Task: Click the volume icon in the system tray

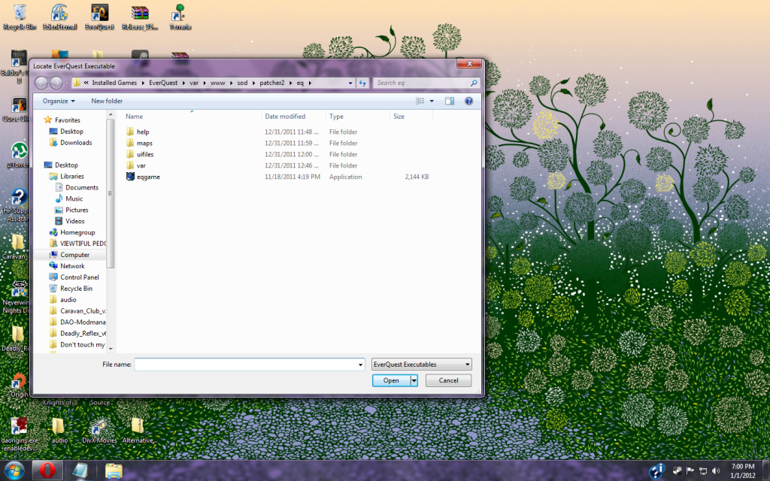Action: pos(716,470)
